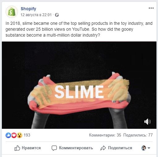Toggle like with the Нравится button
The width and height of the screenshot is (158, 157).
[x=28, y=148]
